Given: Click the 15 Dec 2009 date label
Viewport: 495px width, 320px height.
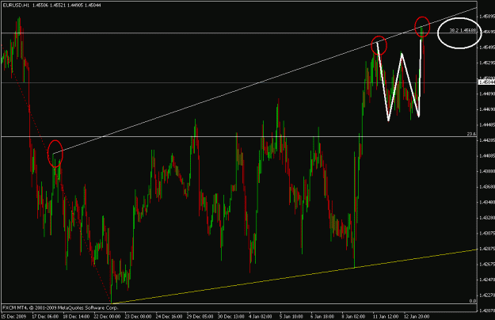Looking at the screenshot, I should 13,316.
